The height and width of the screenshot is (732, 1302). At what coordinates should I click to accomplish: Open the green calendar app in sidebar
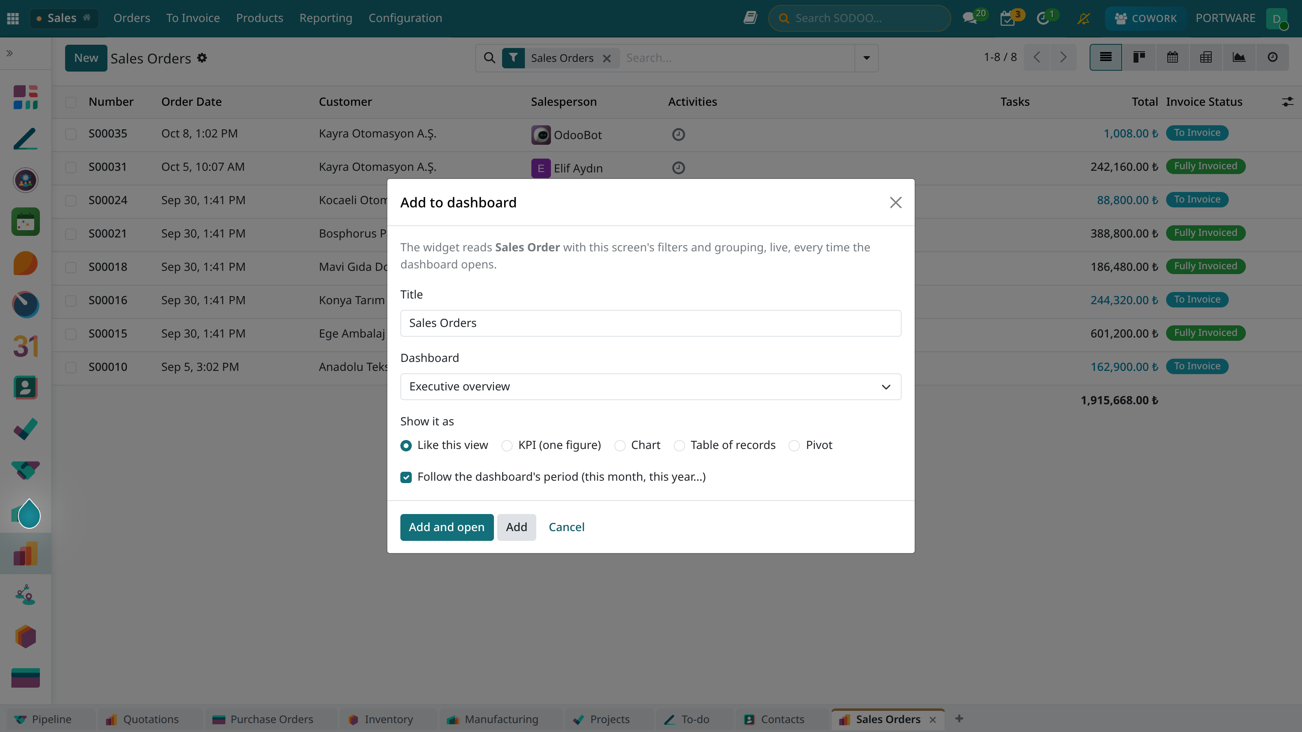pyautogui.click(x=25, y=222)
